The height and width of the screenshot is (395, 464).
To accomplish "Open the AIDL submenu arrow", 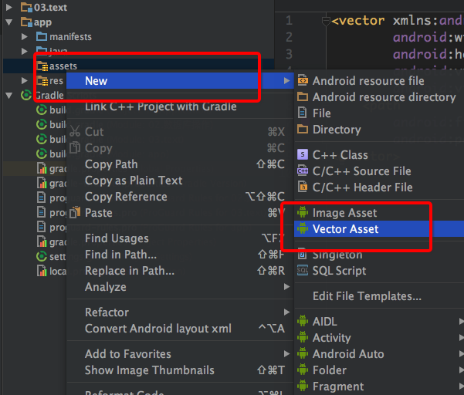I will tap(461, 322).
